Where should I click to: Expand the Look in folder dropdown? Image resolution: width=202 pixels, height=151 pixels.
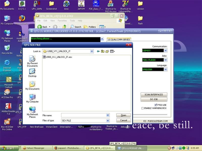[x=92, y=51]
